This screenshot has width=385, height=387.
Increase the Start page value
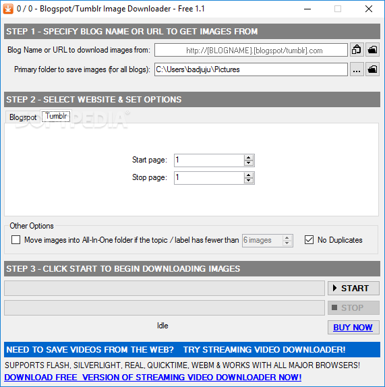[249, 158]
